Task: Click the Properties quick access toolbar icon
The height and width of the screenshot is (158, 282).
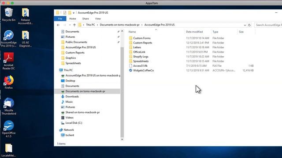Action: [65, 13]
